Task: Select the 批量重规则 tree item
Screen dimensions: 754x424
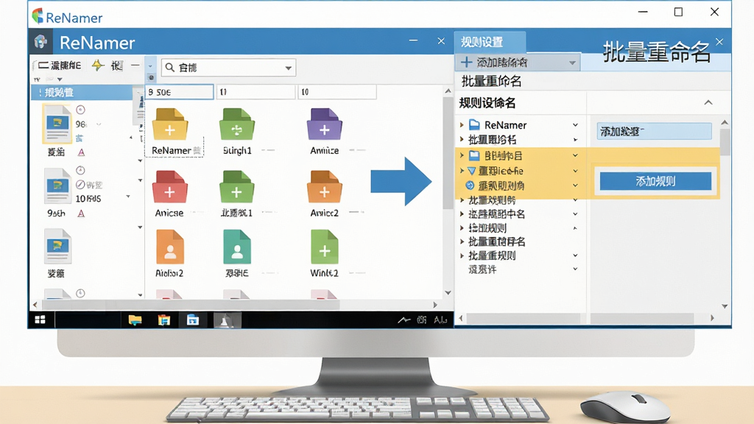Action: (x=492, y=255)
